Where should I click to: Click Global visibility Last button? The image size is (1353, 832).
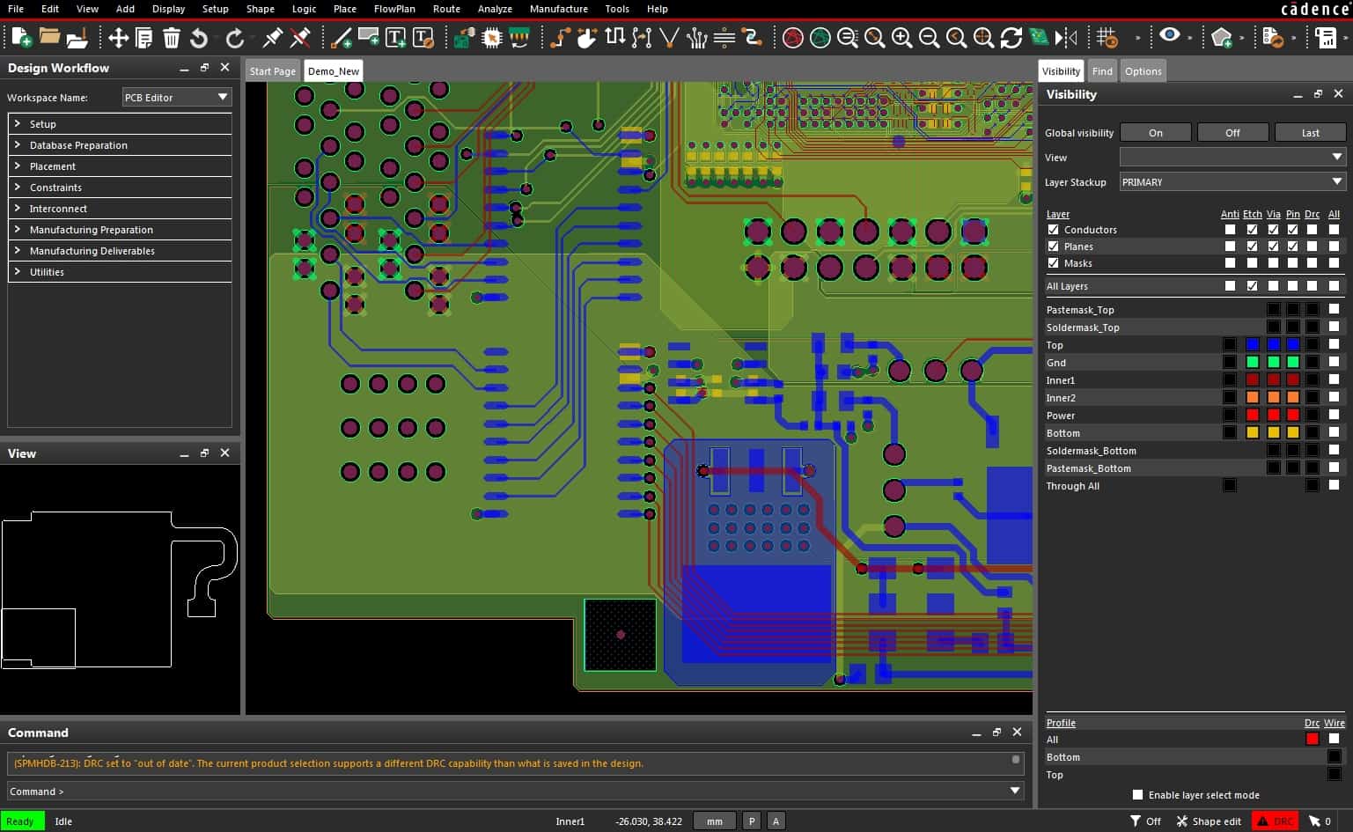click(x=1310, y=132)
